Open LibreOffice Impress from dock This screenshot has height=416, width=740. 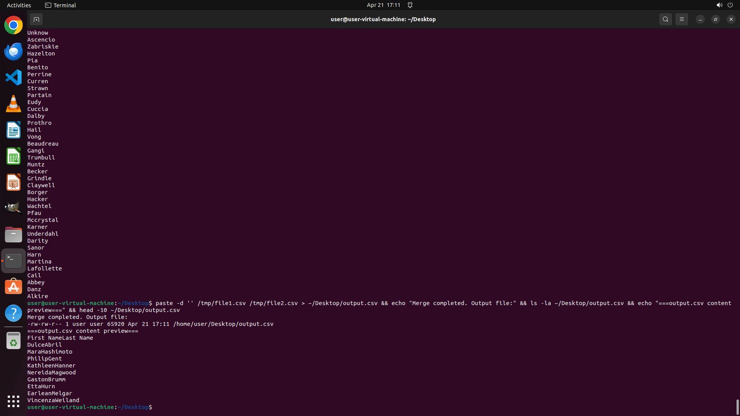pos(13,182)
